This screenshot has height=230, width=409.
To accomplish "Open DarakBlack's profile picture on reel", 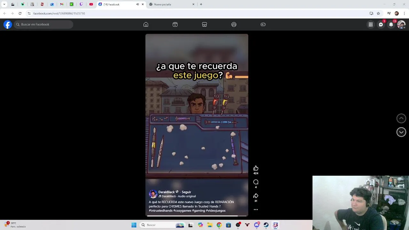I will [x=153, y=194].
